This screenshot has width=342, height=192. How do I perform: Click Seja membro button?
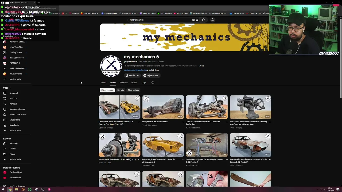point(151,75)
